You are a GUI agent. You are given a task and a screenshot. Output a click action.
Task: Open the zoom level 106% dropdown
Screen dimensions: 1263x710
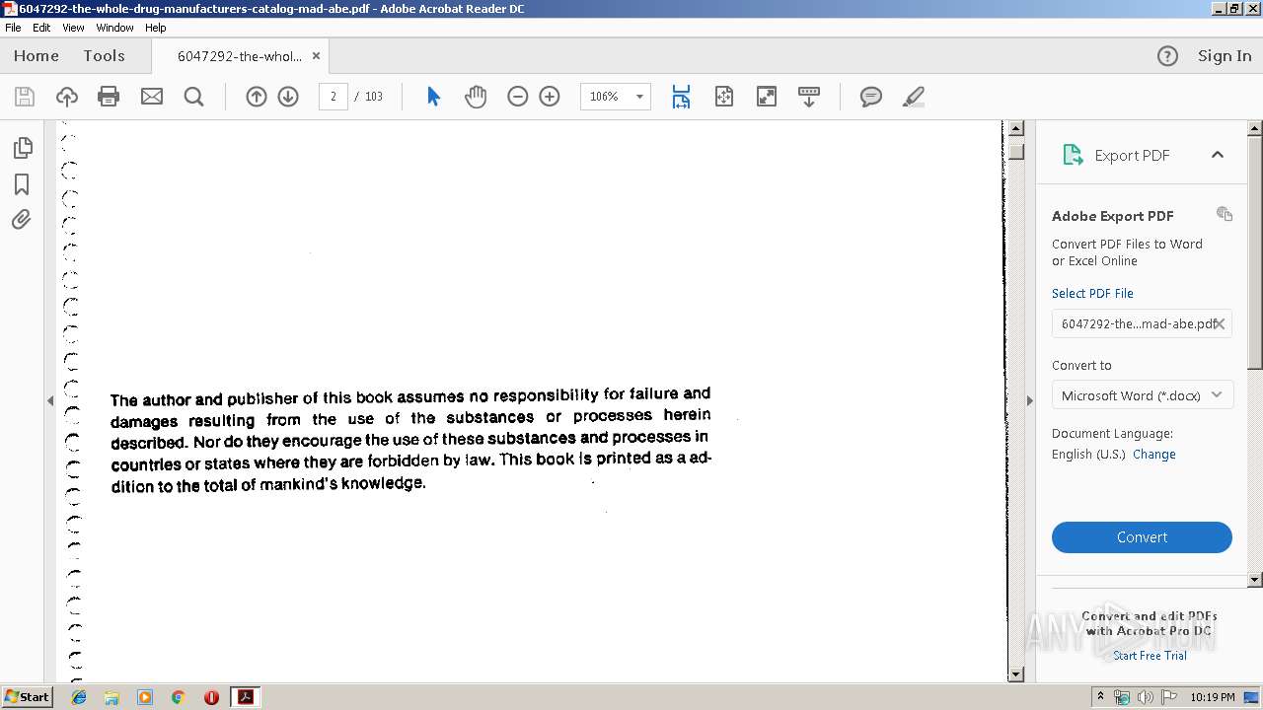(x=639, y=97)
